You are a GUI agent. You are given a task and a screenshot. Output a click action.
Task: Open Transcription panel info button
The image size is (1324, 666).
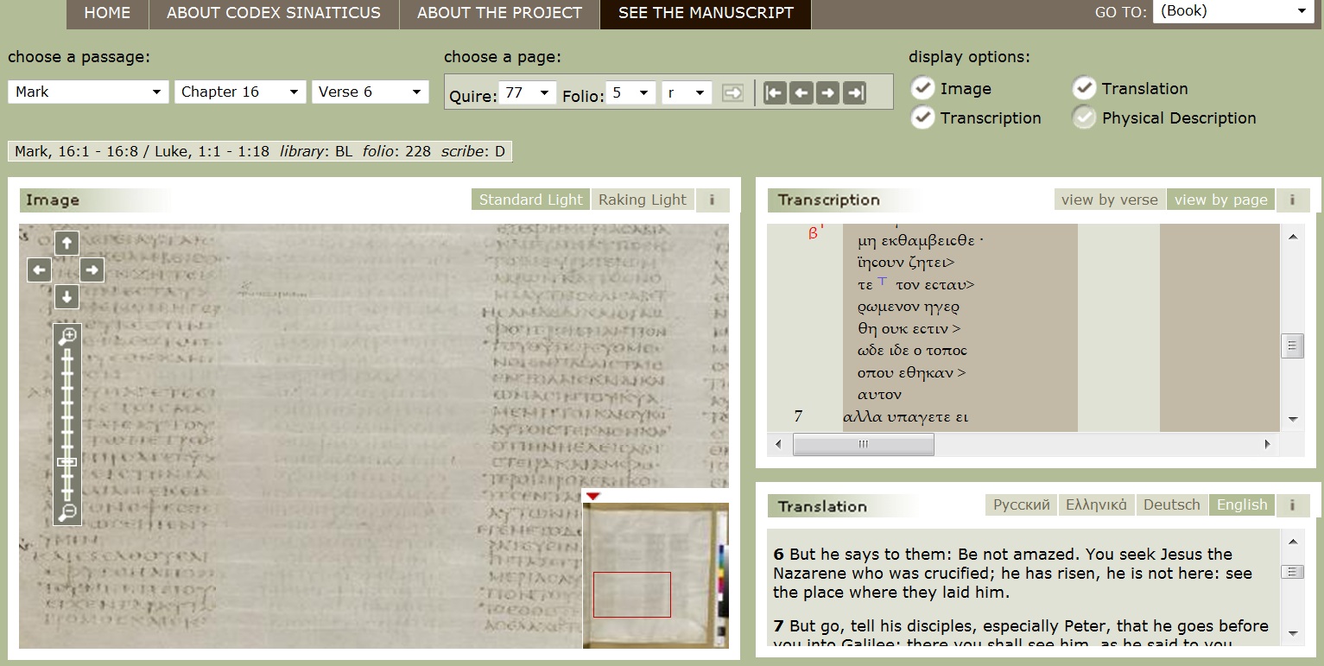(1292, 200)
